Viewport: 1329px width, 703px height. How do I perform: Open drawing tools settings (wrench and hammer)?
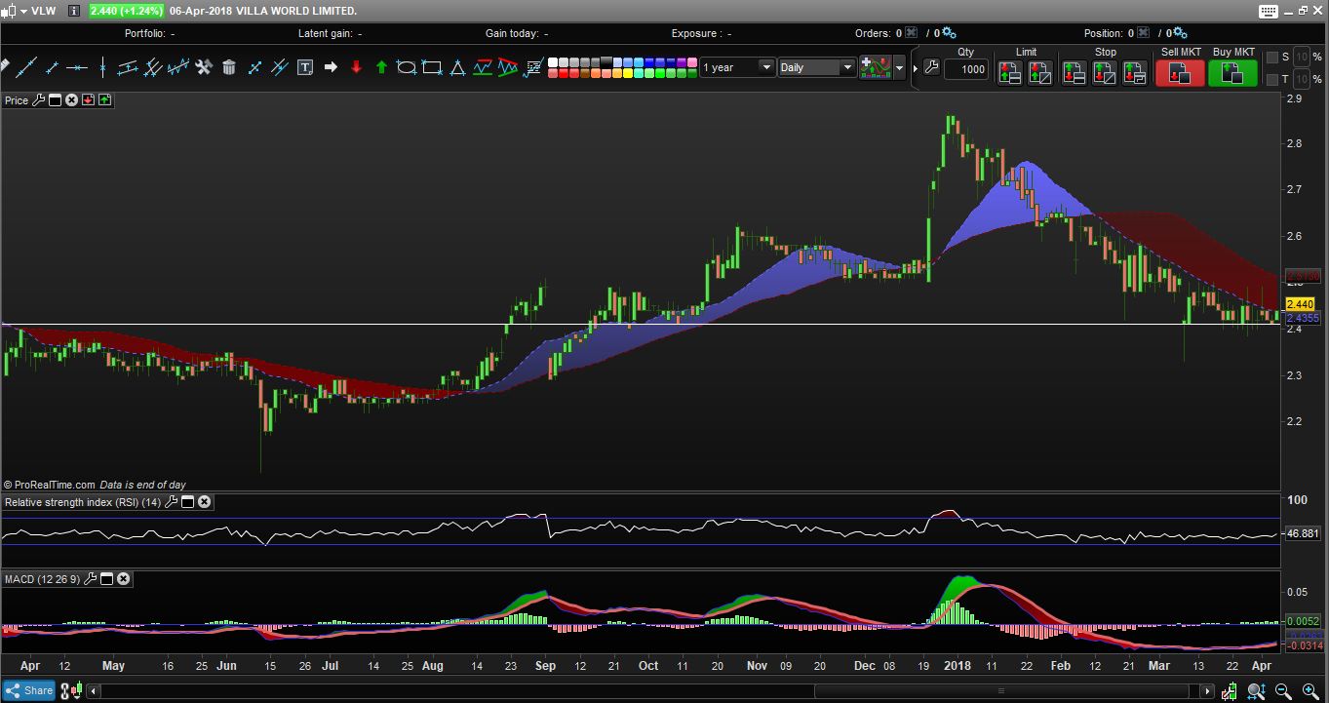click(x=204, y=67)
